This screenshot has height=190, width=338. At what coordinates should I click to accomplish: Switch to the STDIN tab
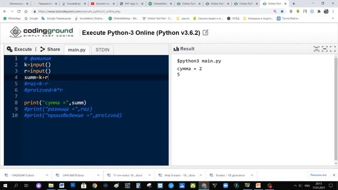(102, 50)
